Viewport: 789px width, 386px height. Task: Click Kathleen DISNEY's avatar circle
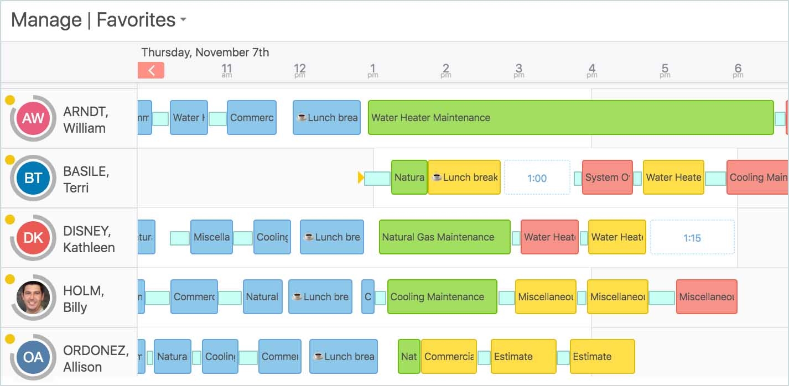pyautogui.click(x=32, y=237)
